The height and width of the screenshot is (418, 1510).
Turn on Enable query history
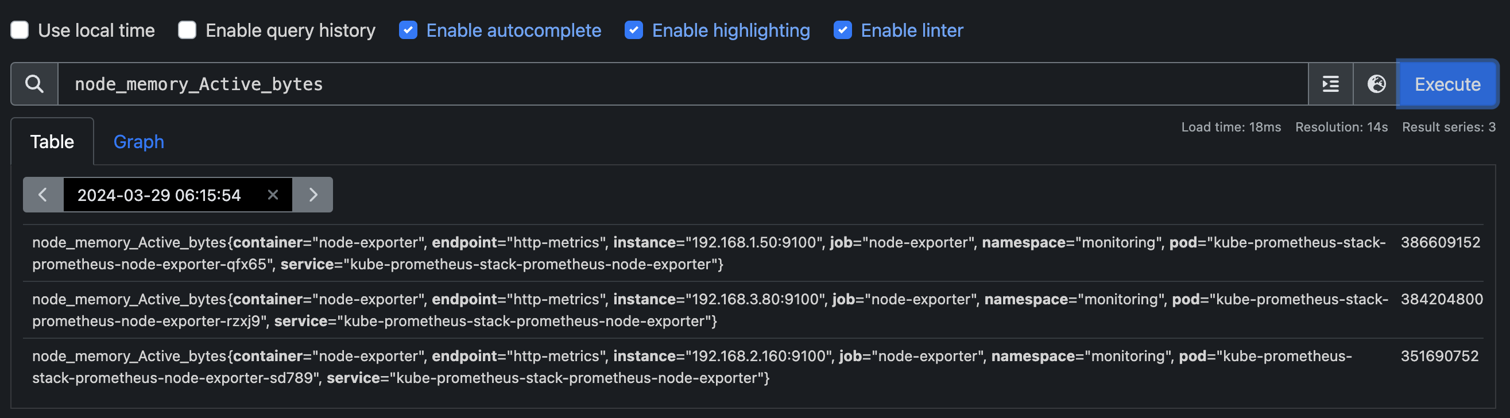tap(187, 30)
